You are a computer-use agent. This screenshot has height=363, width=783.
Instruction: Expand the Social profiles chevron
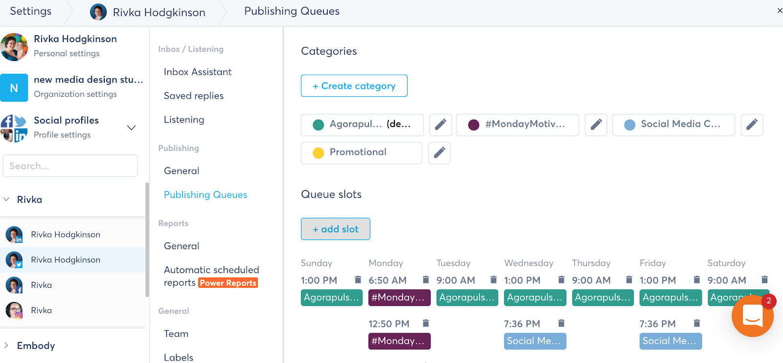(131, 128)
